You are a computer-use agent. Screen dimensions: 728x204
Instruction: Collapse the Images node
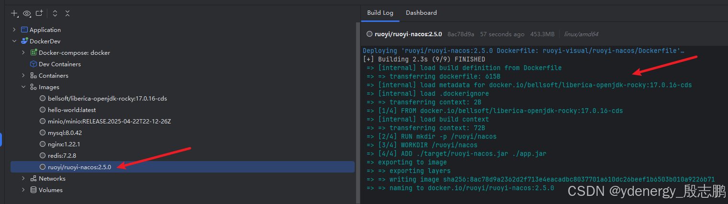(x=23, y=87)
